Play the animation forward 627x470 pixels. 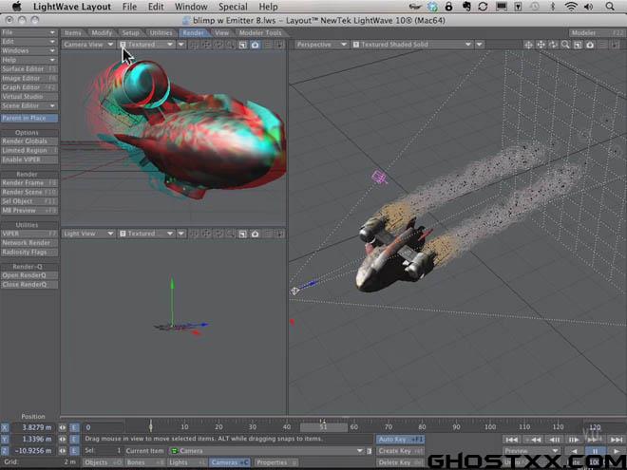(617, 451)
